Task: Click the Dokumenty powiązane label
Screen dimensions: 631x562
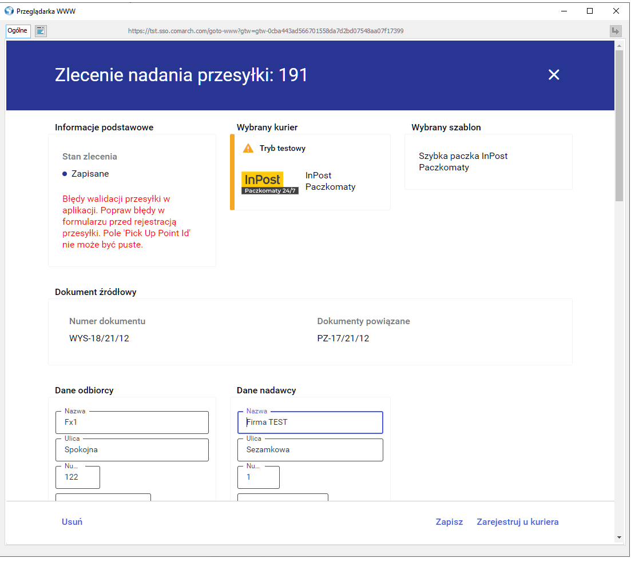Action: click(363, 321)
